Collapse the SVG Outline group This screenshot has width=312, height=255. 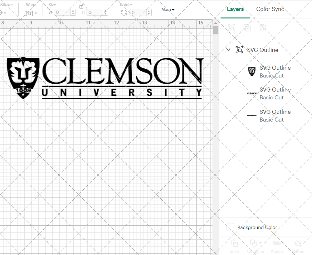coord(228,49)
